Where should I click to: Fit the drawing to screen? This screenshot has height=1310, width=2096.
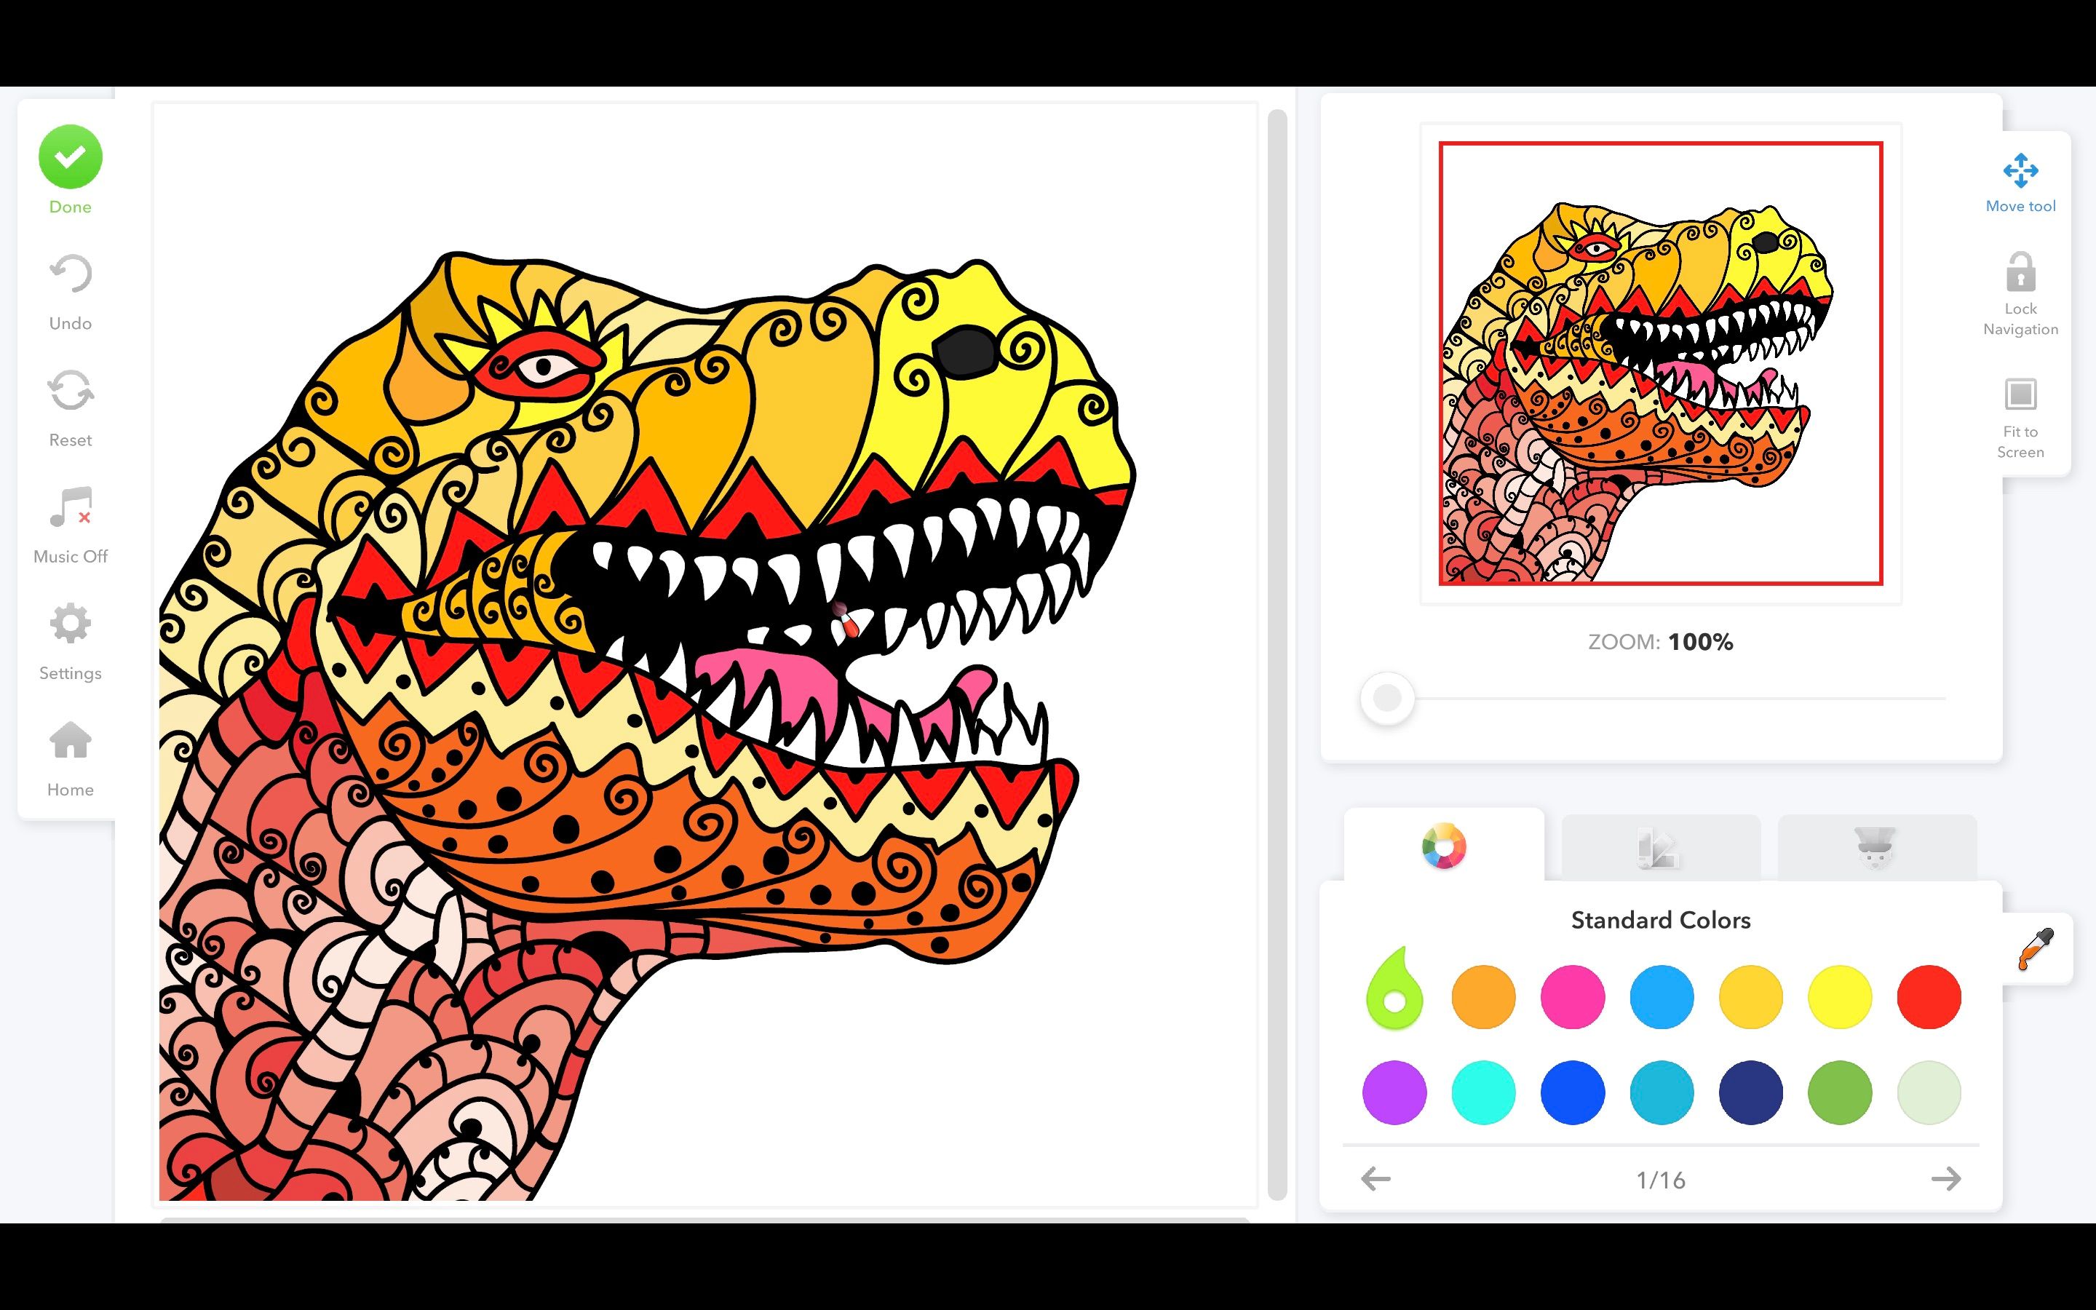click(x=2020, y=396)
